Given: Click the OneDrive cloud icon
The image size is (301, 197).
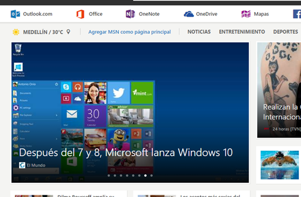Looking at the screenshot, I should [189, 14].
